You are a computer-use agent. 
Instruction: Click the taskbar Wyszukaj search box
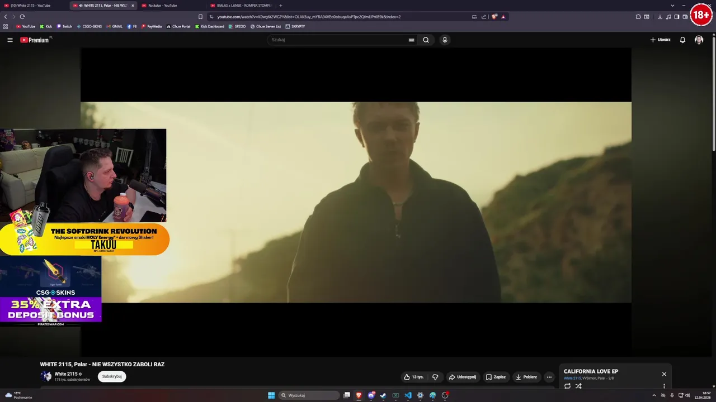(309, 395)
